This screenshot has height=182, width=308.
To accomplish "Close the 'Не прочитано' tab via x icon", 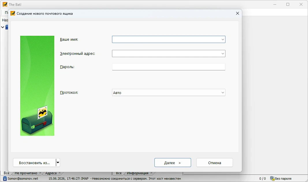I will [40, 173].
